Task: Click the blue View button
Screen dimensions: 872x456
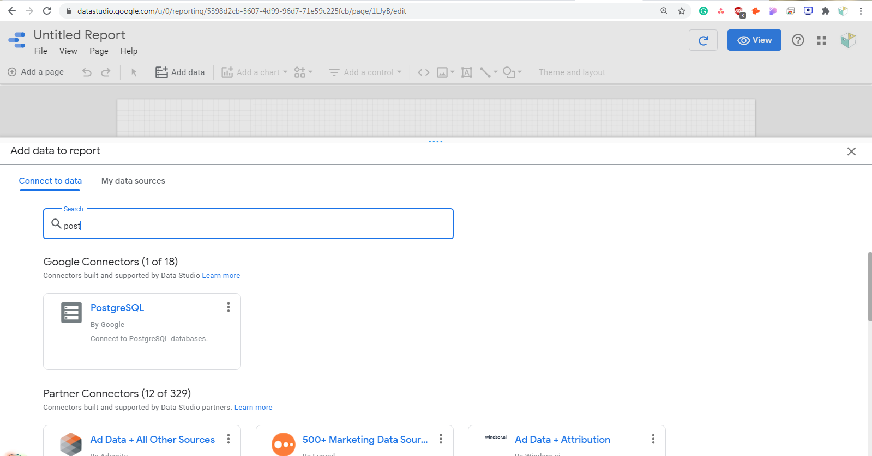Action: tap(754, 40)
